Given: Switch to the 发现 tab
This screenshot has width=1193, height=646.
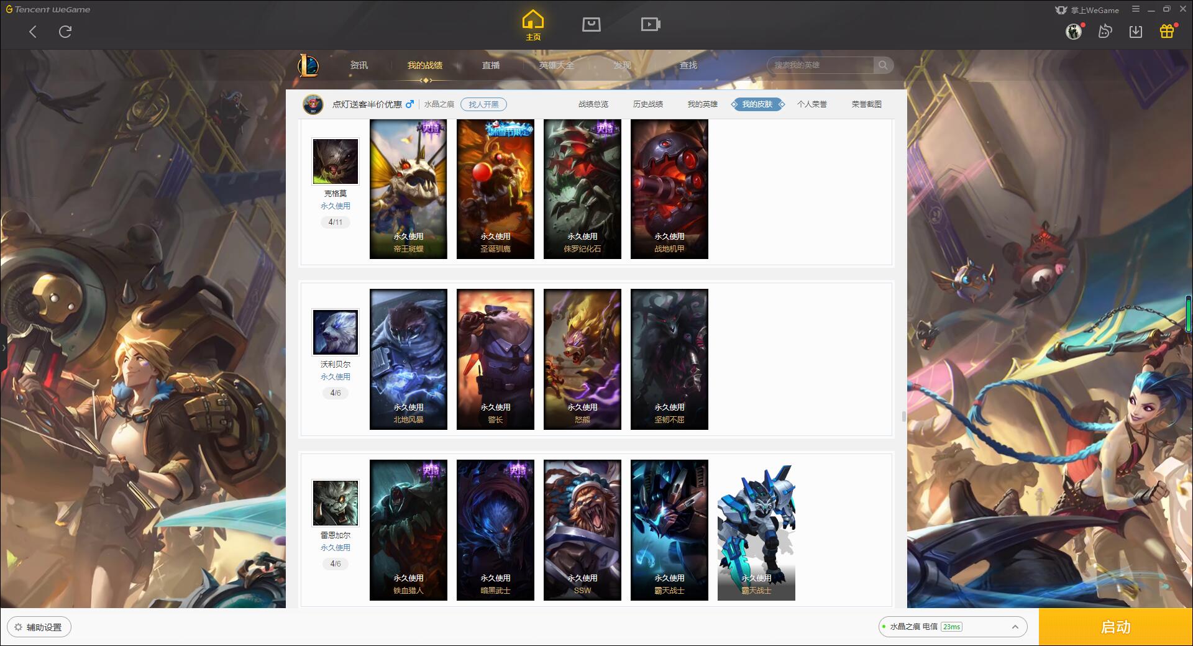Looking at the screenshot, I should pos(623,65).
